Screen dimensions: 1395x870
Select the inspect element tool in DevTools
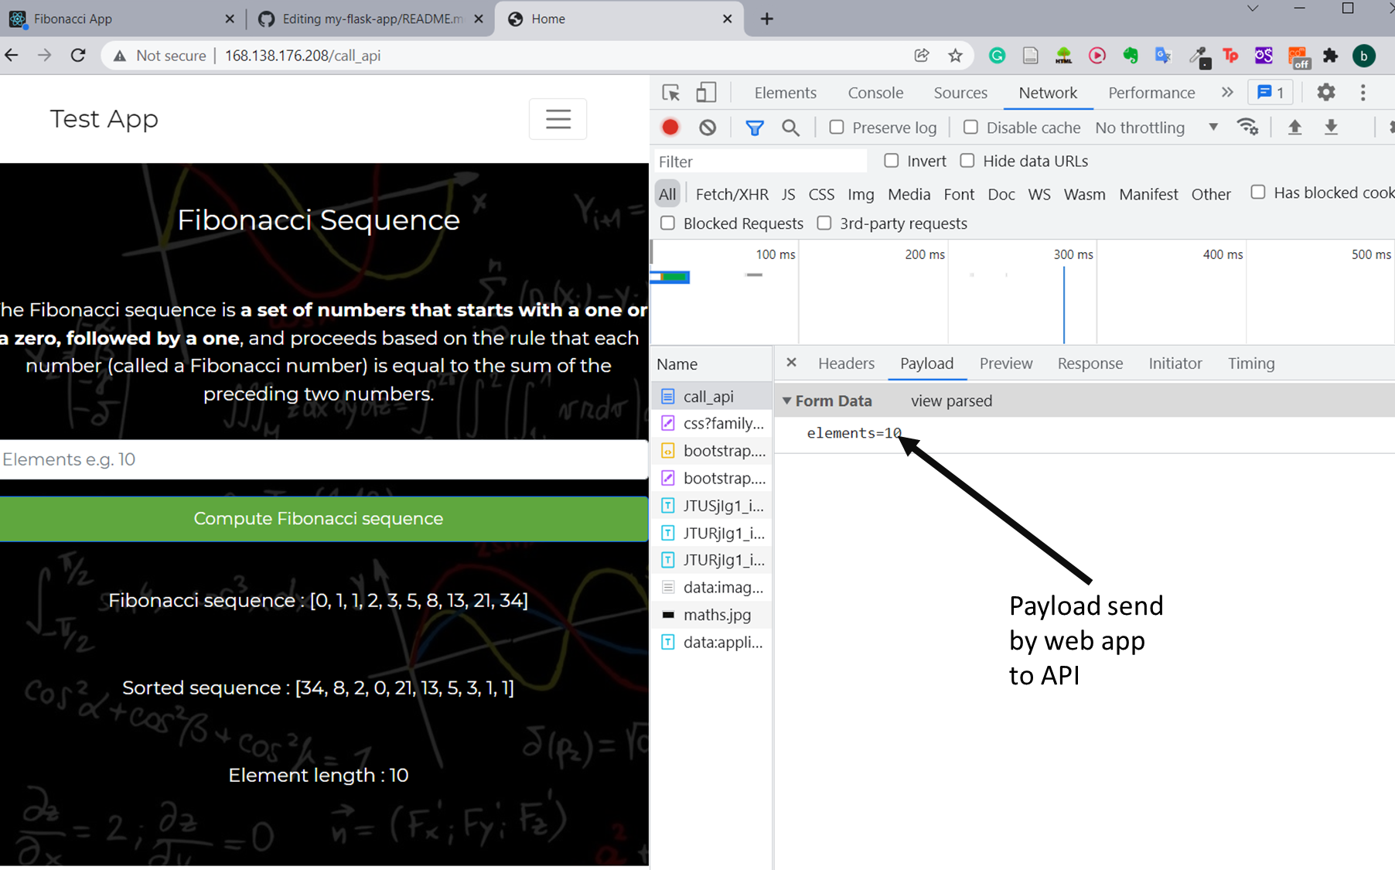[x=670, y=92]
